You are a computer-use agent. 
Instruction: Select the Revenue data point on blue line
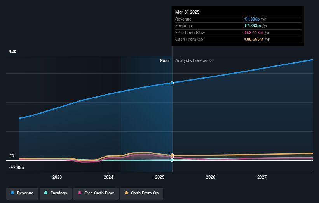coord(172,83)
